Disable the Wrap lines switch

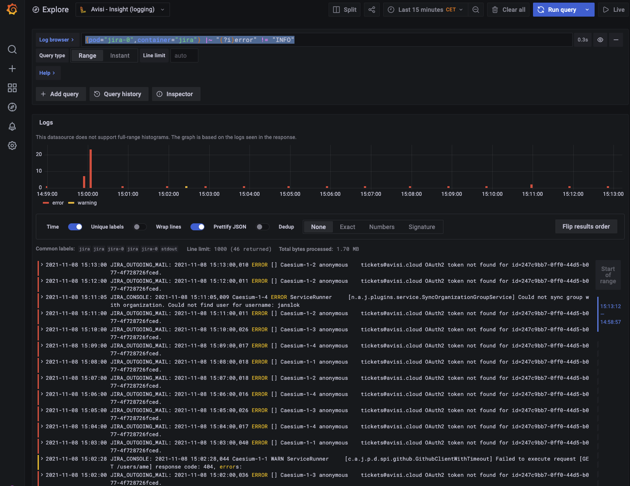point(197,227)
